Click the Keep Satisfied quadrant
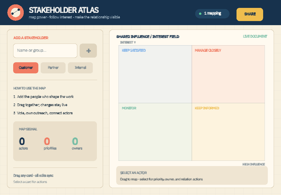Image resolution: width=281 pixels, height=195 pixels. coord(155,74)
